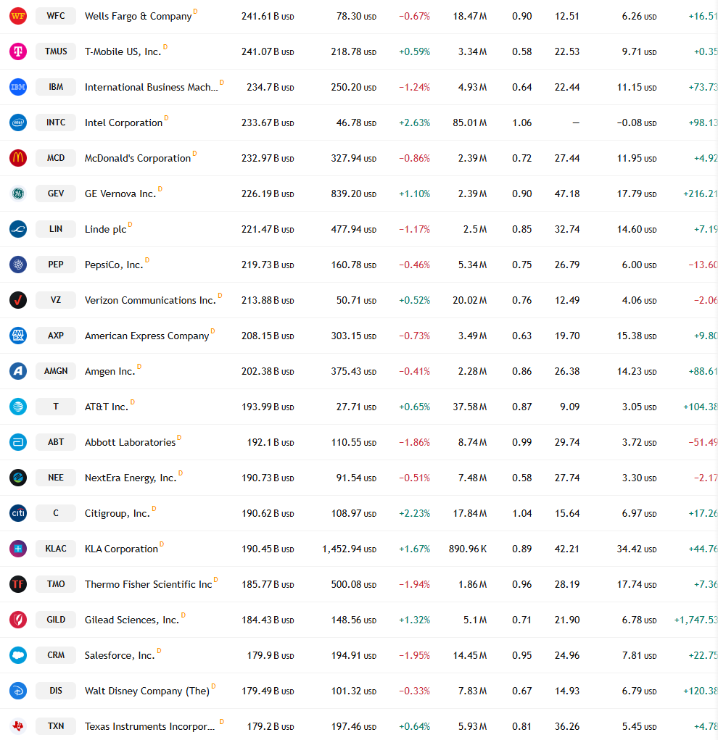Click the Walt Disney logo icon
The height and width of the screenshot is (740, 718).
click(18, 691)
